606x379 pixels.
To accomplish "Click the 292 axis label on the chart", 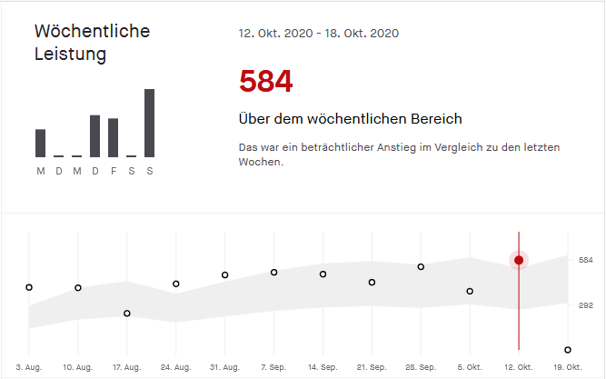I will [x=585, y=305].
